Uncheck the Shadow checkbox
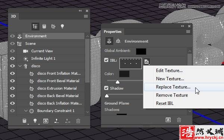 coord(106,88)
